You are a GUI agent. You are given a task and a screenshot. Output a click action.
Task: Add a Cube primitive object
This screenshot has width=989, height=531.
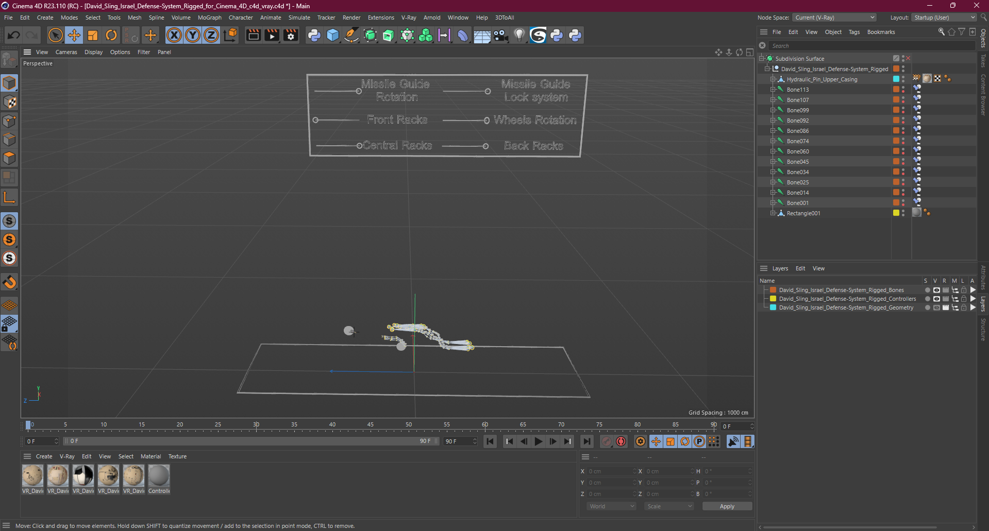(x=333, y=35)
